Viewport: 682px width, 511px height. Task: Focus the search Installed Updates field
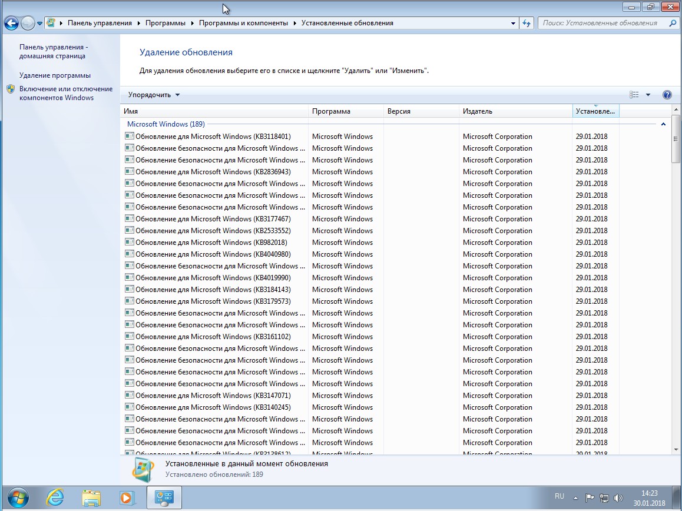(602, 23)
